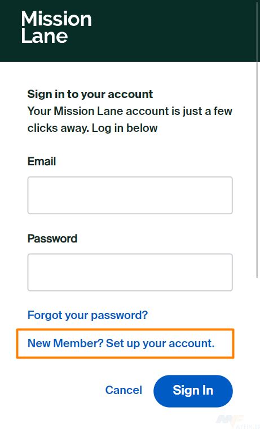Click the dark green header banner
260x429 pixels.
128,31
